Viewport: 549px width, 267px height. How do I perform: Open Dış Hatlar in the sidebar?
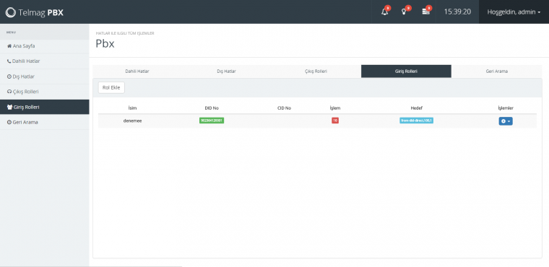click(x=45, y=76)
